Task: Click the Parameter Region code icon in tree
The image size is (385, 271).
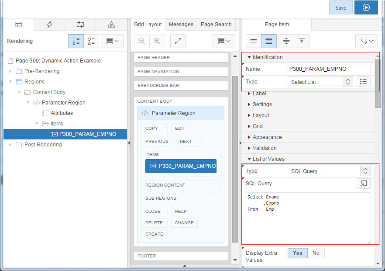Action: click(x=37, y=103)
